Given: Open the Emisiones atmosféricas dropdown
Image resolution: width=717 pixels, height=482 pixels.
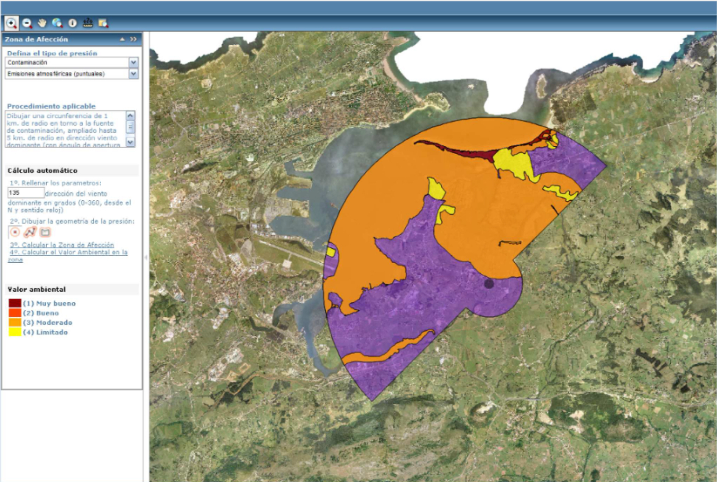Looking at the screenshot, I should [x=72, y=74].
